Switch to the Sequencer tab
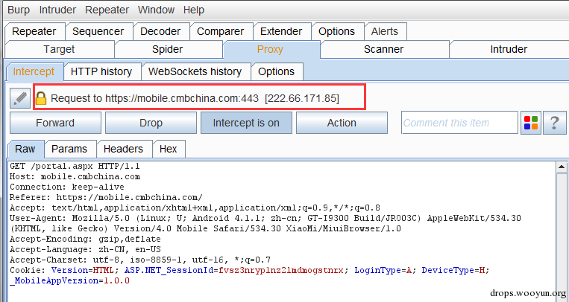The height and width of the screenshot is (302, 569). 98,31
